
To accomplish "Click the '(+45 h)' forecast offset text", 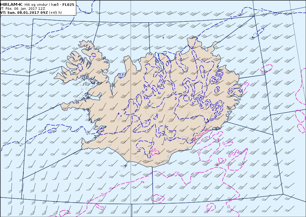I will [x=55, y=13].
